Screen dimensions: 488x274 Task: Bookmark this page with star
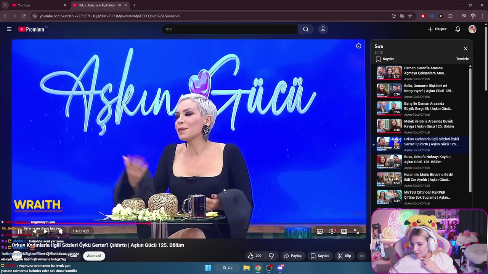[x=410, y=16]
